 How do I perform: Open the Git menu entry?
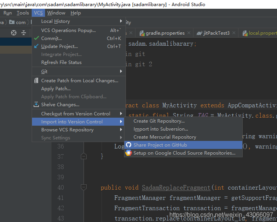(79, 72)
